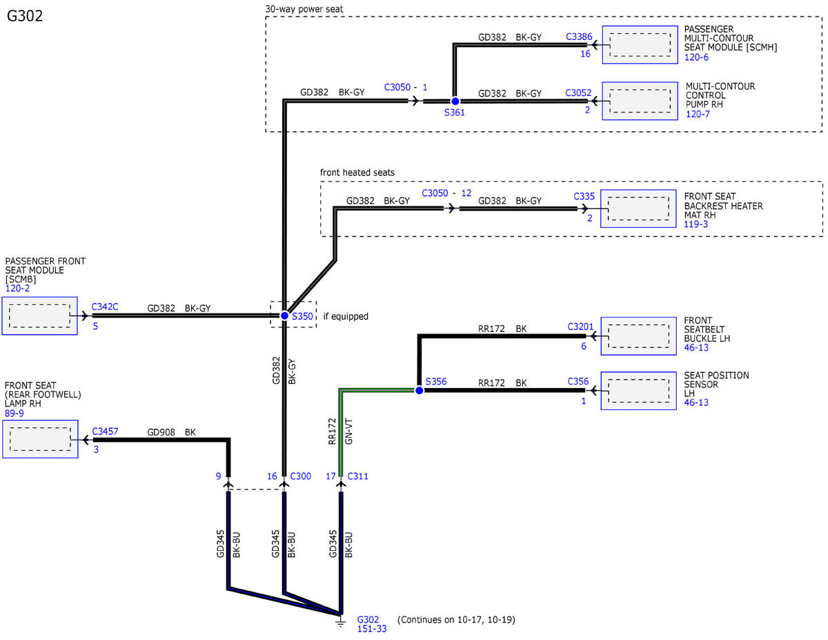Open connector link C342C
The height and width of the screenshot is (640, 828).
[x=104, y=307]
